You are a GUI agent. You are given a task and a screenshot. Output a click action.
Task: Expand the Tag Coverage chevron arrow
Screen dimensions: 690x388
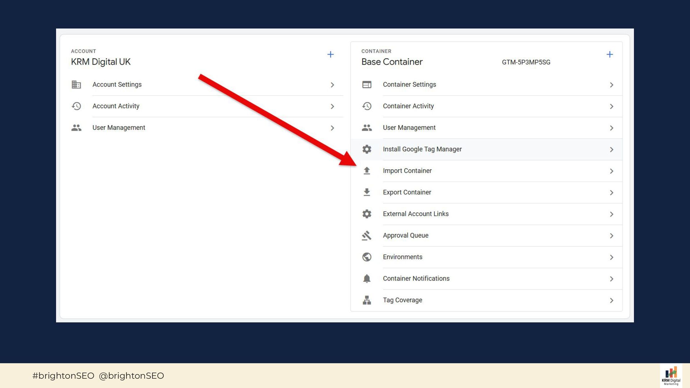611,301
